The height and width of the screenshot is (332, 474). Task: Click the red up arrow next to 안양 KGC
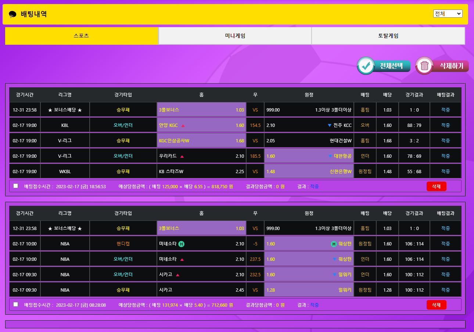point(183,125)
